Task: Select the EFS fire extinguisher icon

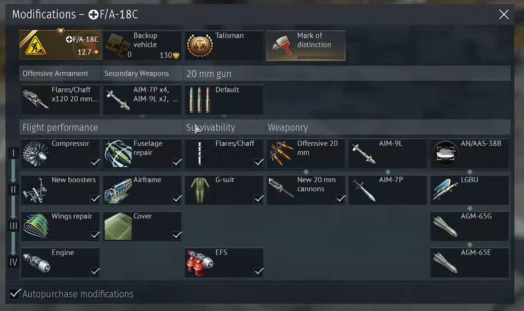Action: tap(200, 263)
